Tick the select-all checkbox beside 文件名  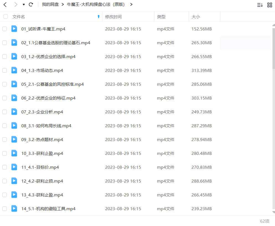pyautogui.click(x=6, y=17)
